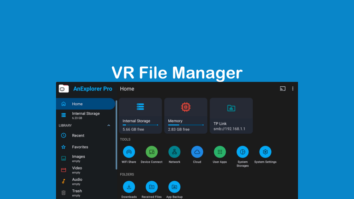Collapse the Library section chevron
The image size is (354, 199).
109,125
